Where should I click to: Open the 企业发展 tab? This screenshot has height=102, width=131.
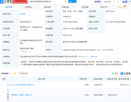click(x=85, y=7)
